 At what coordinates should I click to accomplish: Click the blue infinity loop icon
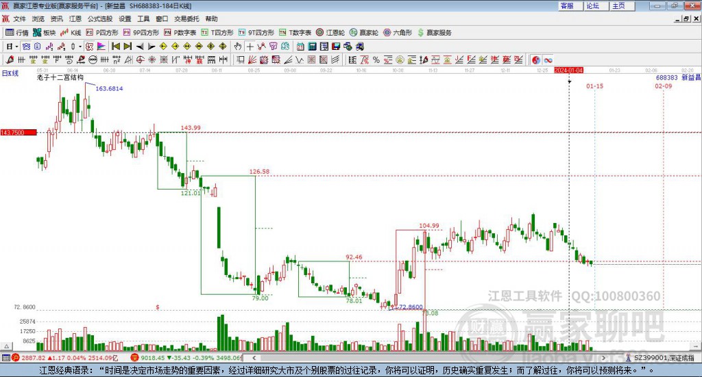point(548,60)
